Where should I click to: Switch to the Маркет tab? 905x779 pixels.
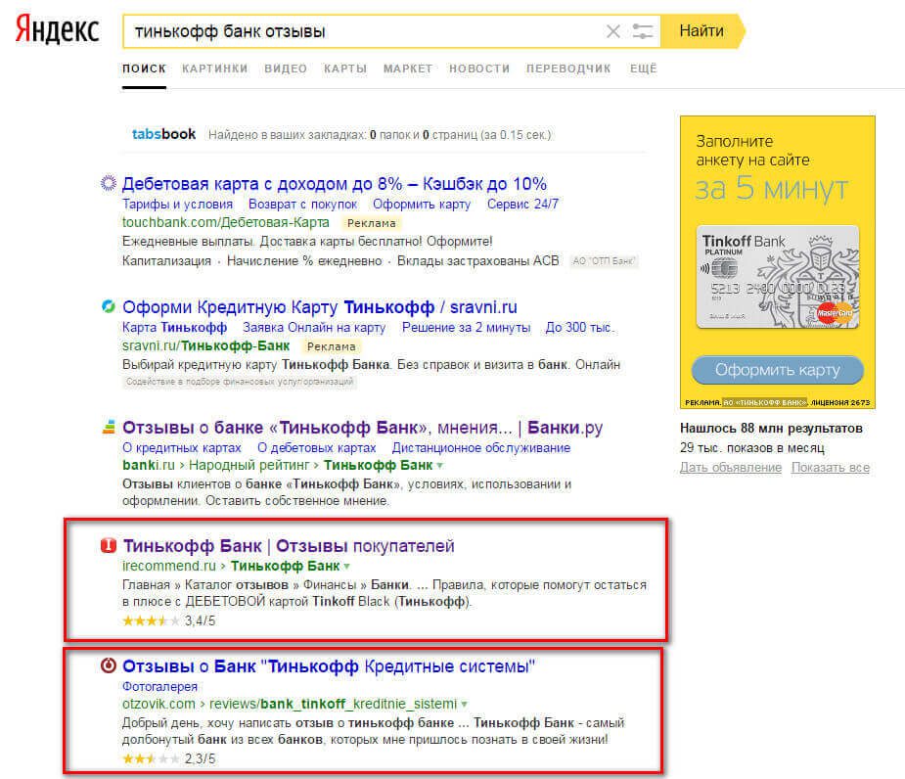pos(408,69)
